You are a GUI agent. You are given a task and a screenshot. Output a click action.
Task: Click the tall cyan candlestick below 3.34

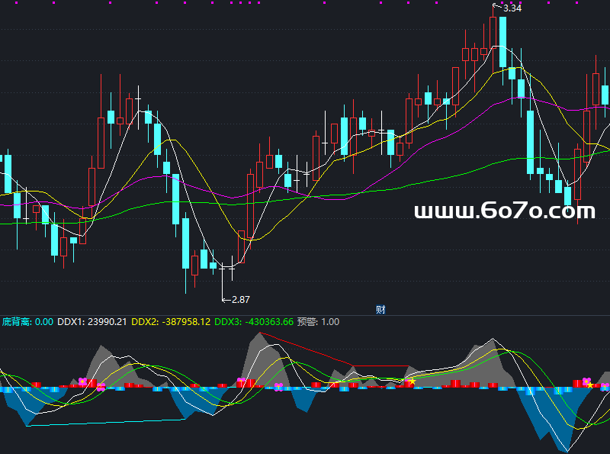(502, 42)
